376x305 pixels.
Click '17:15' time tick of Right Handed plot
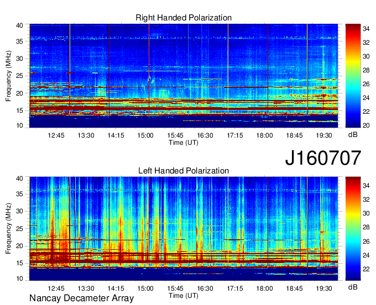pyautogui.click(x=235, y=135)
